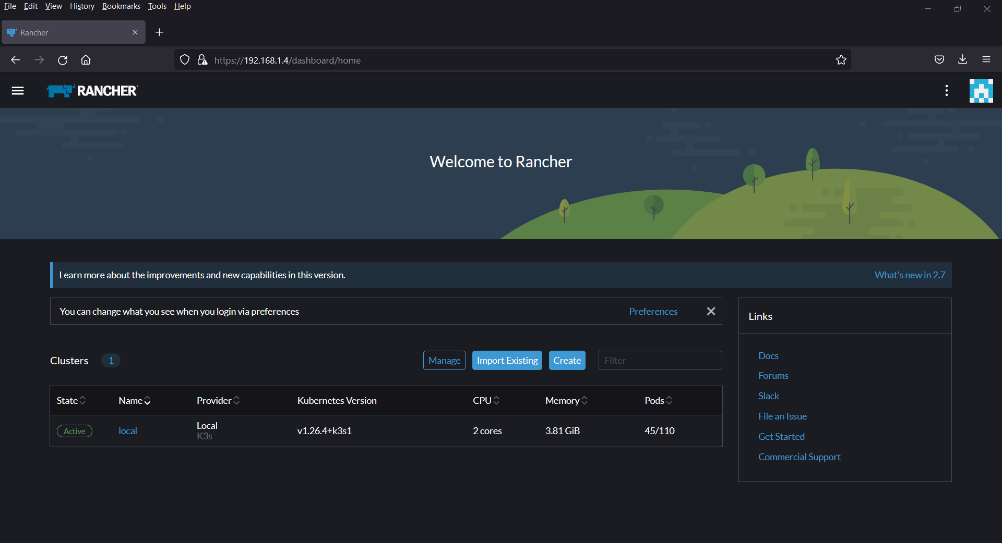The width and height of the screenshot is (1002, 543).
Task: Sort clusters by Provider column
Action: pyautogui.click(x=218, y=400)
